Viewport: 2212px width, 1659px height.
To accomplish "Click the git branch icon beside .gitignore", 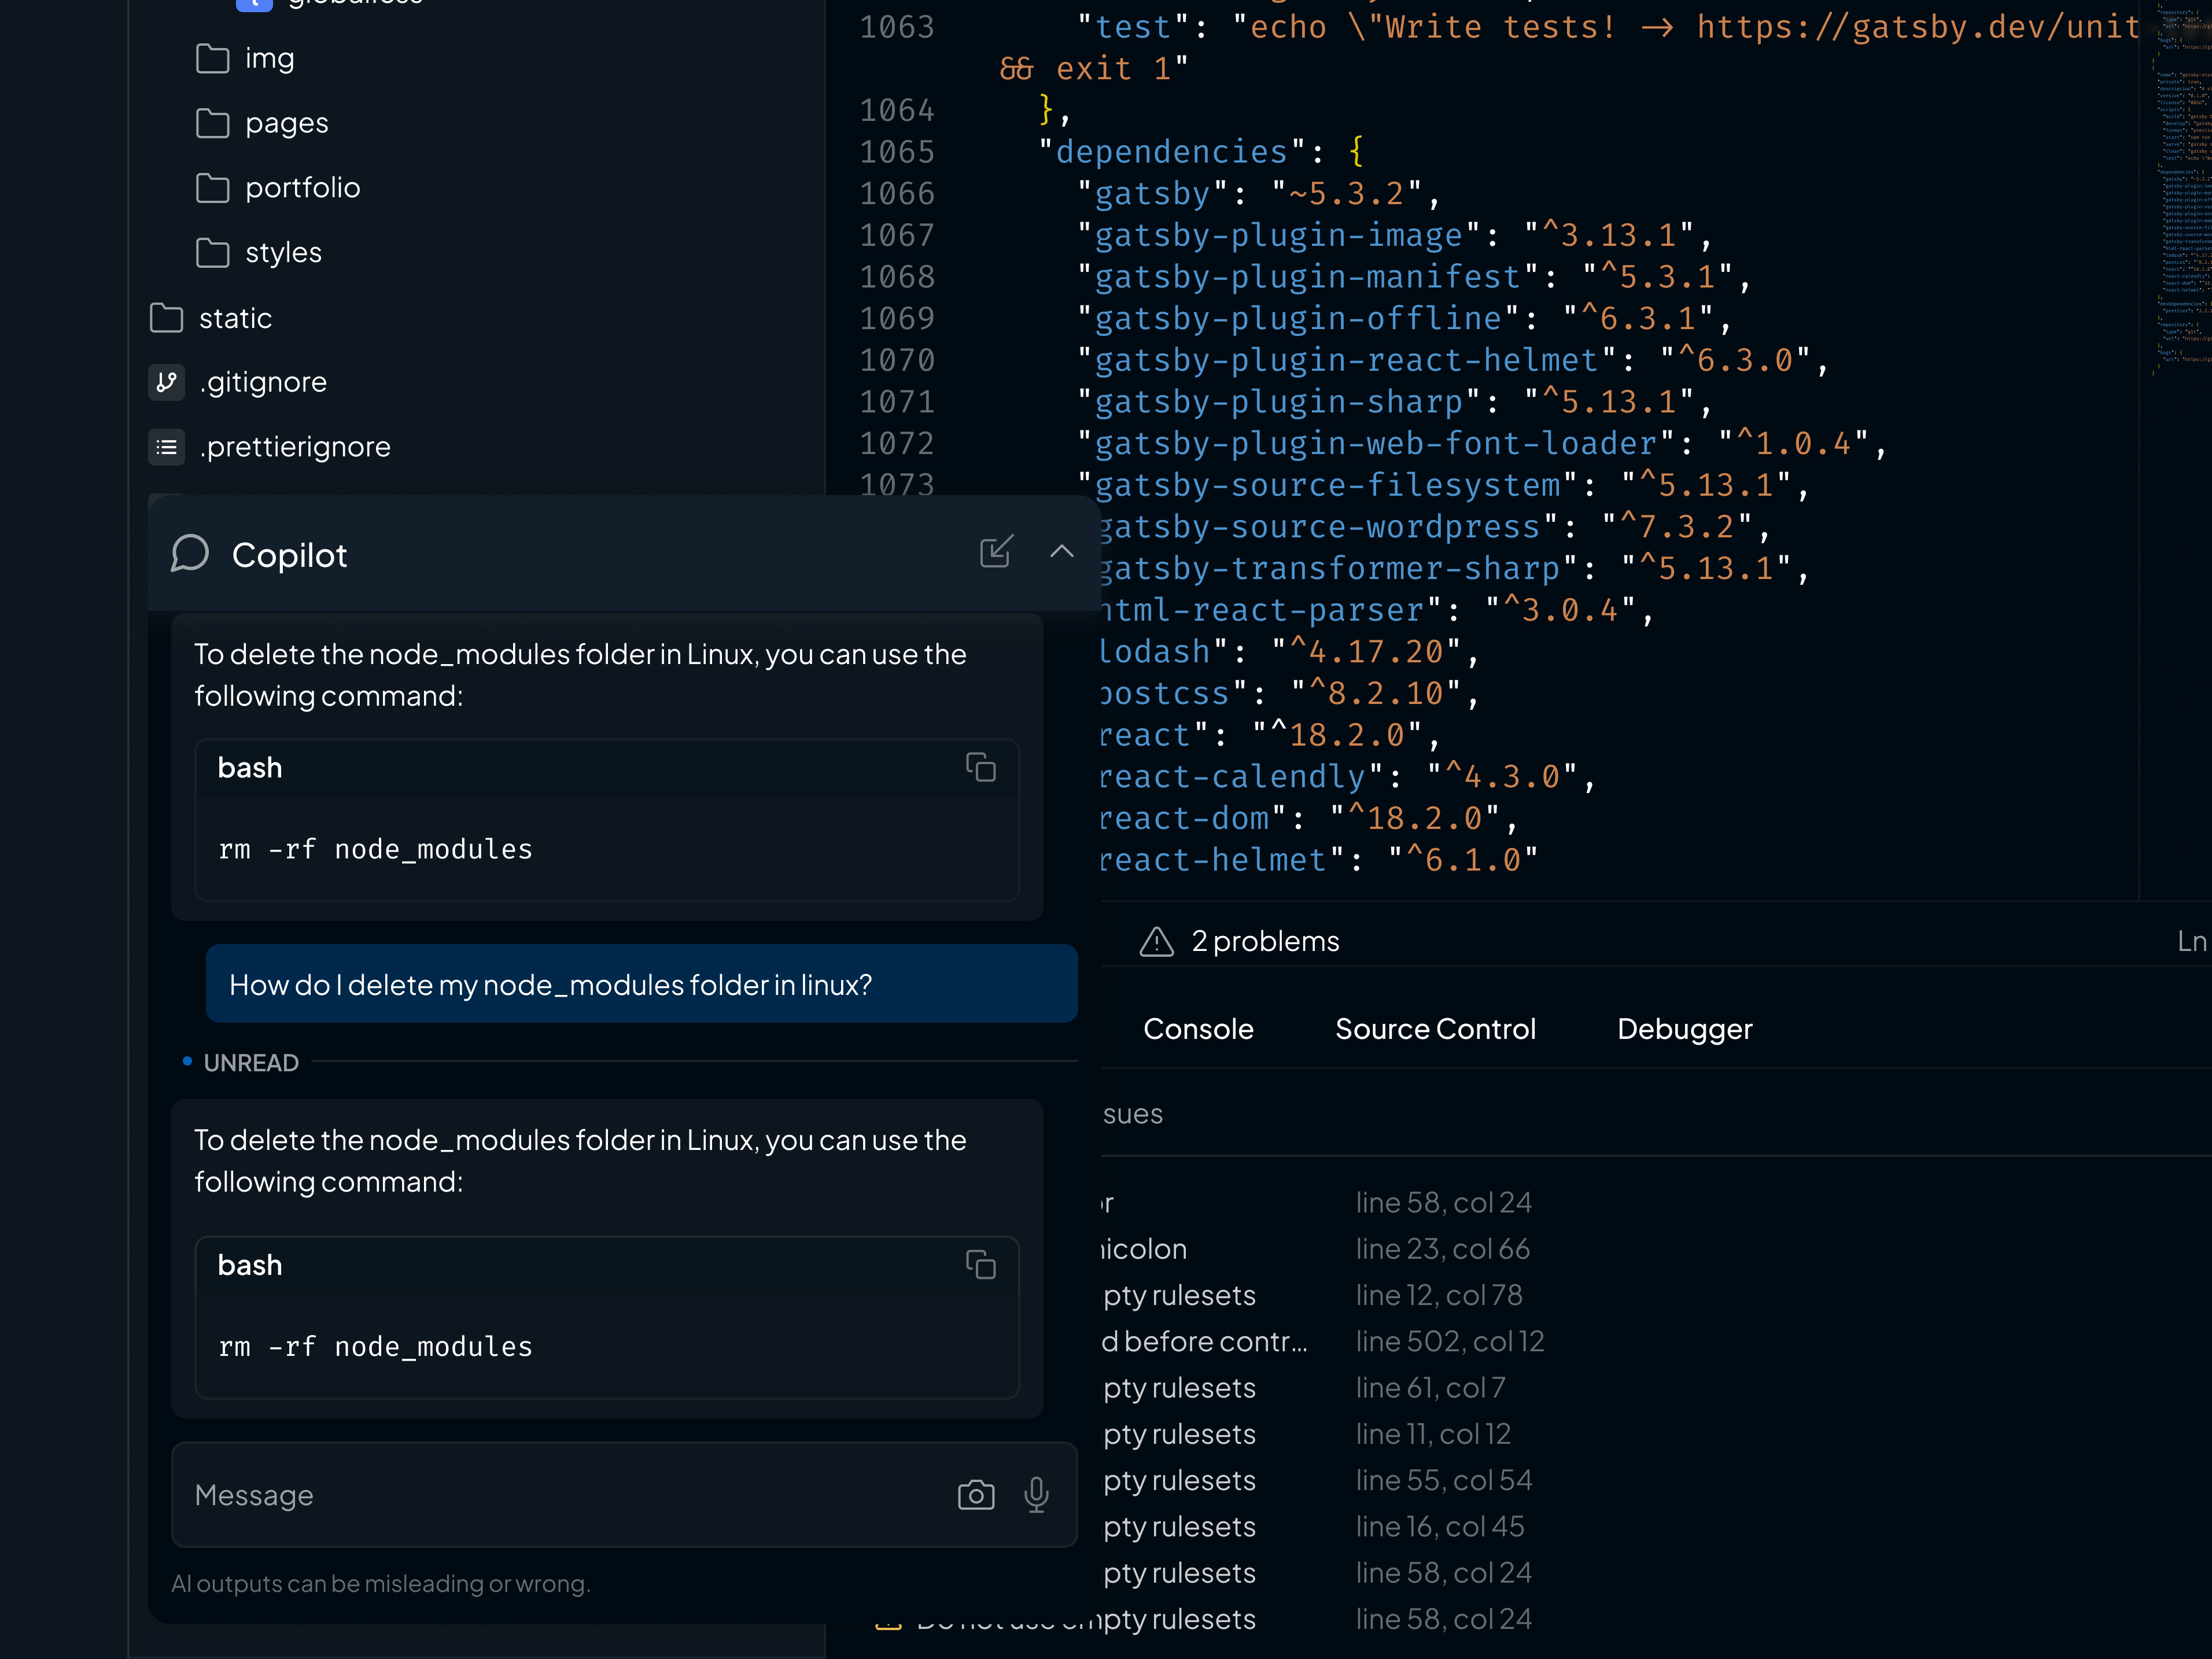I will tap(166, 382).
